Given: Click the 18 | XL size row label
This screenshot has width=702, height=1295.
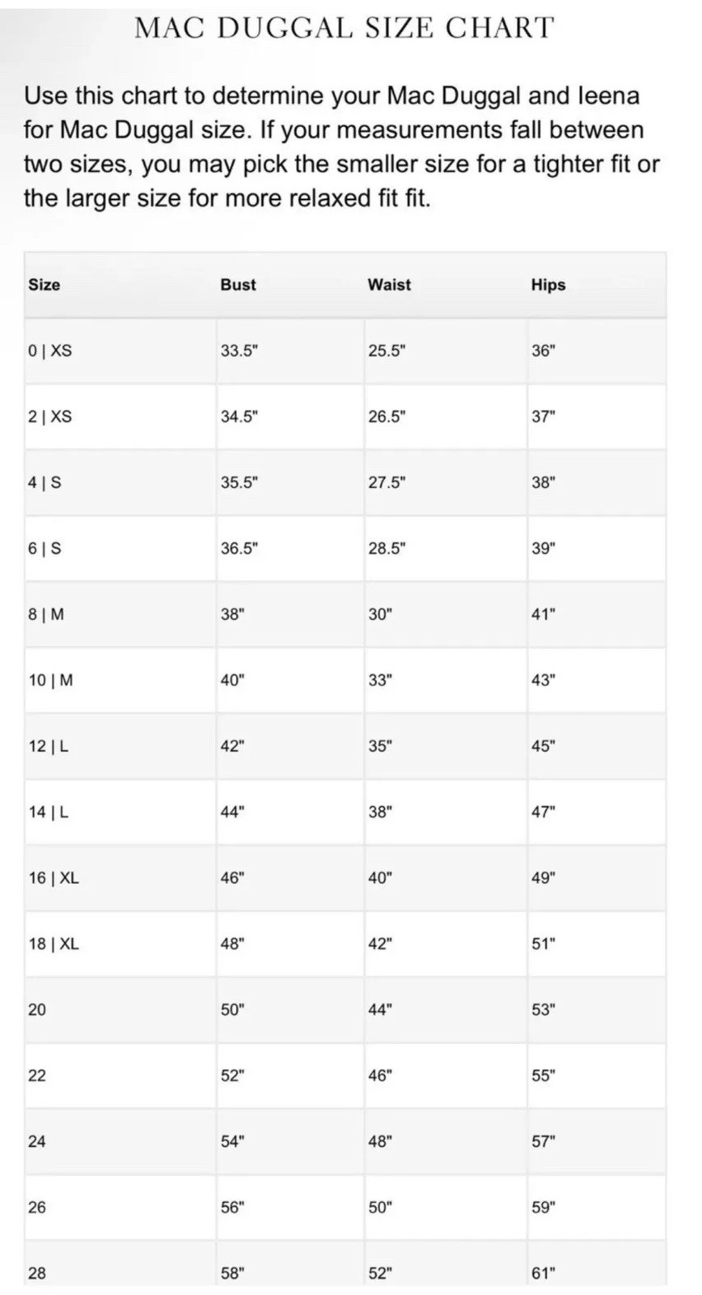Looking at the screenshot, I should point(53,944).
